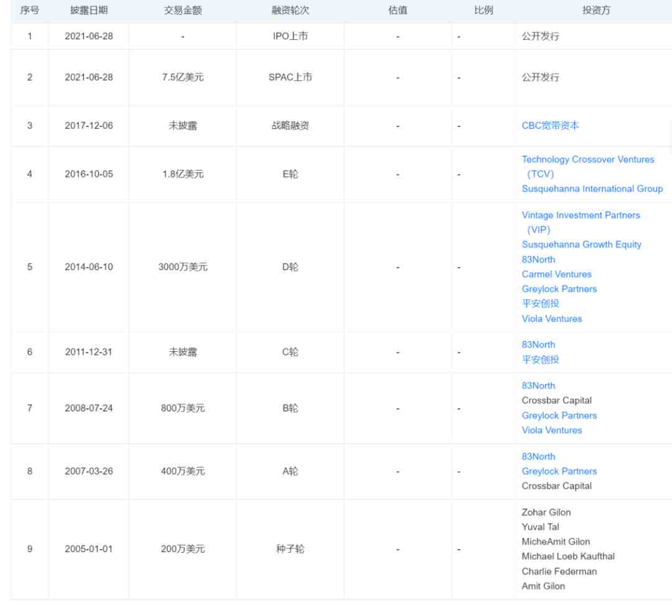
Task: Select the 战略融资 round cell
Action: 290,126
